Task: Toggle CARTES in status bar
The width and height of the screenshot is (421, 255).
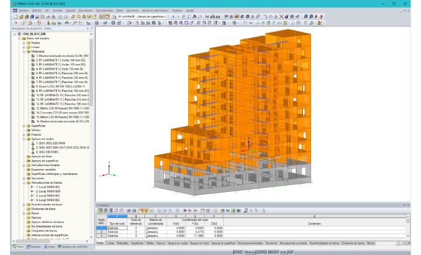Action: (262, 252)
